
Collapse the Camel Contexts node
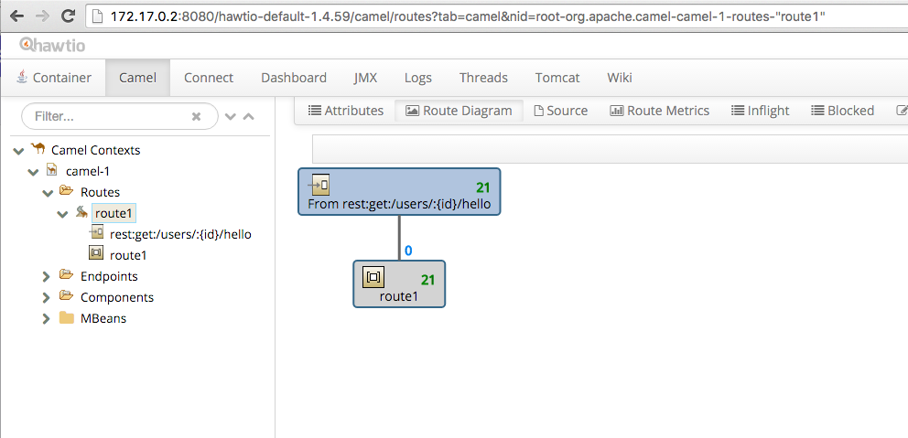pyautogui.click(x=18, y=151)
